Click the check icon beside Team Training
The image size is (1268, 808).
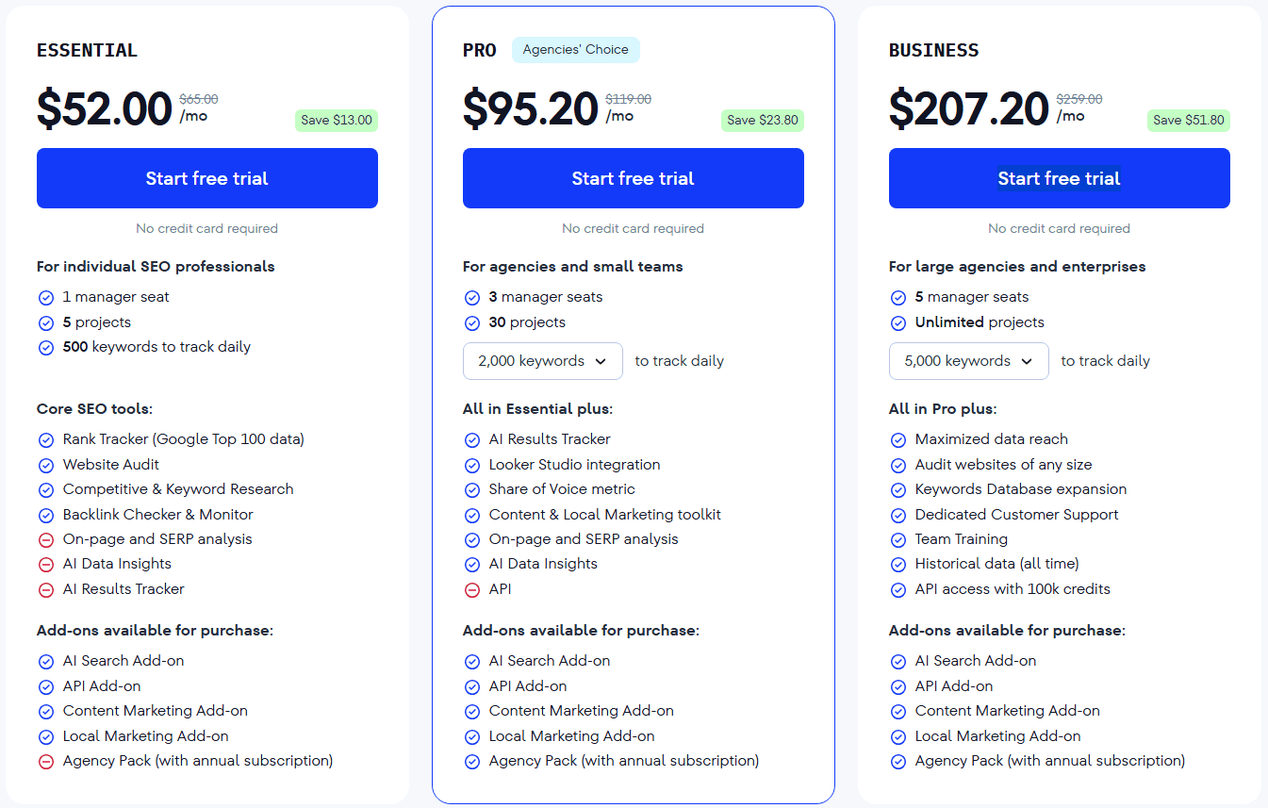pyautogui.click(x=898, y=539)
